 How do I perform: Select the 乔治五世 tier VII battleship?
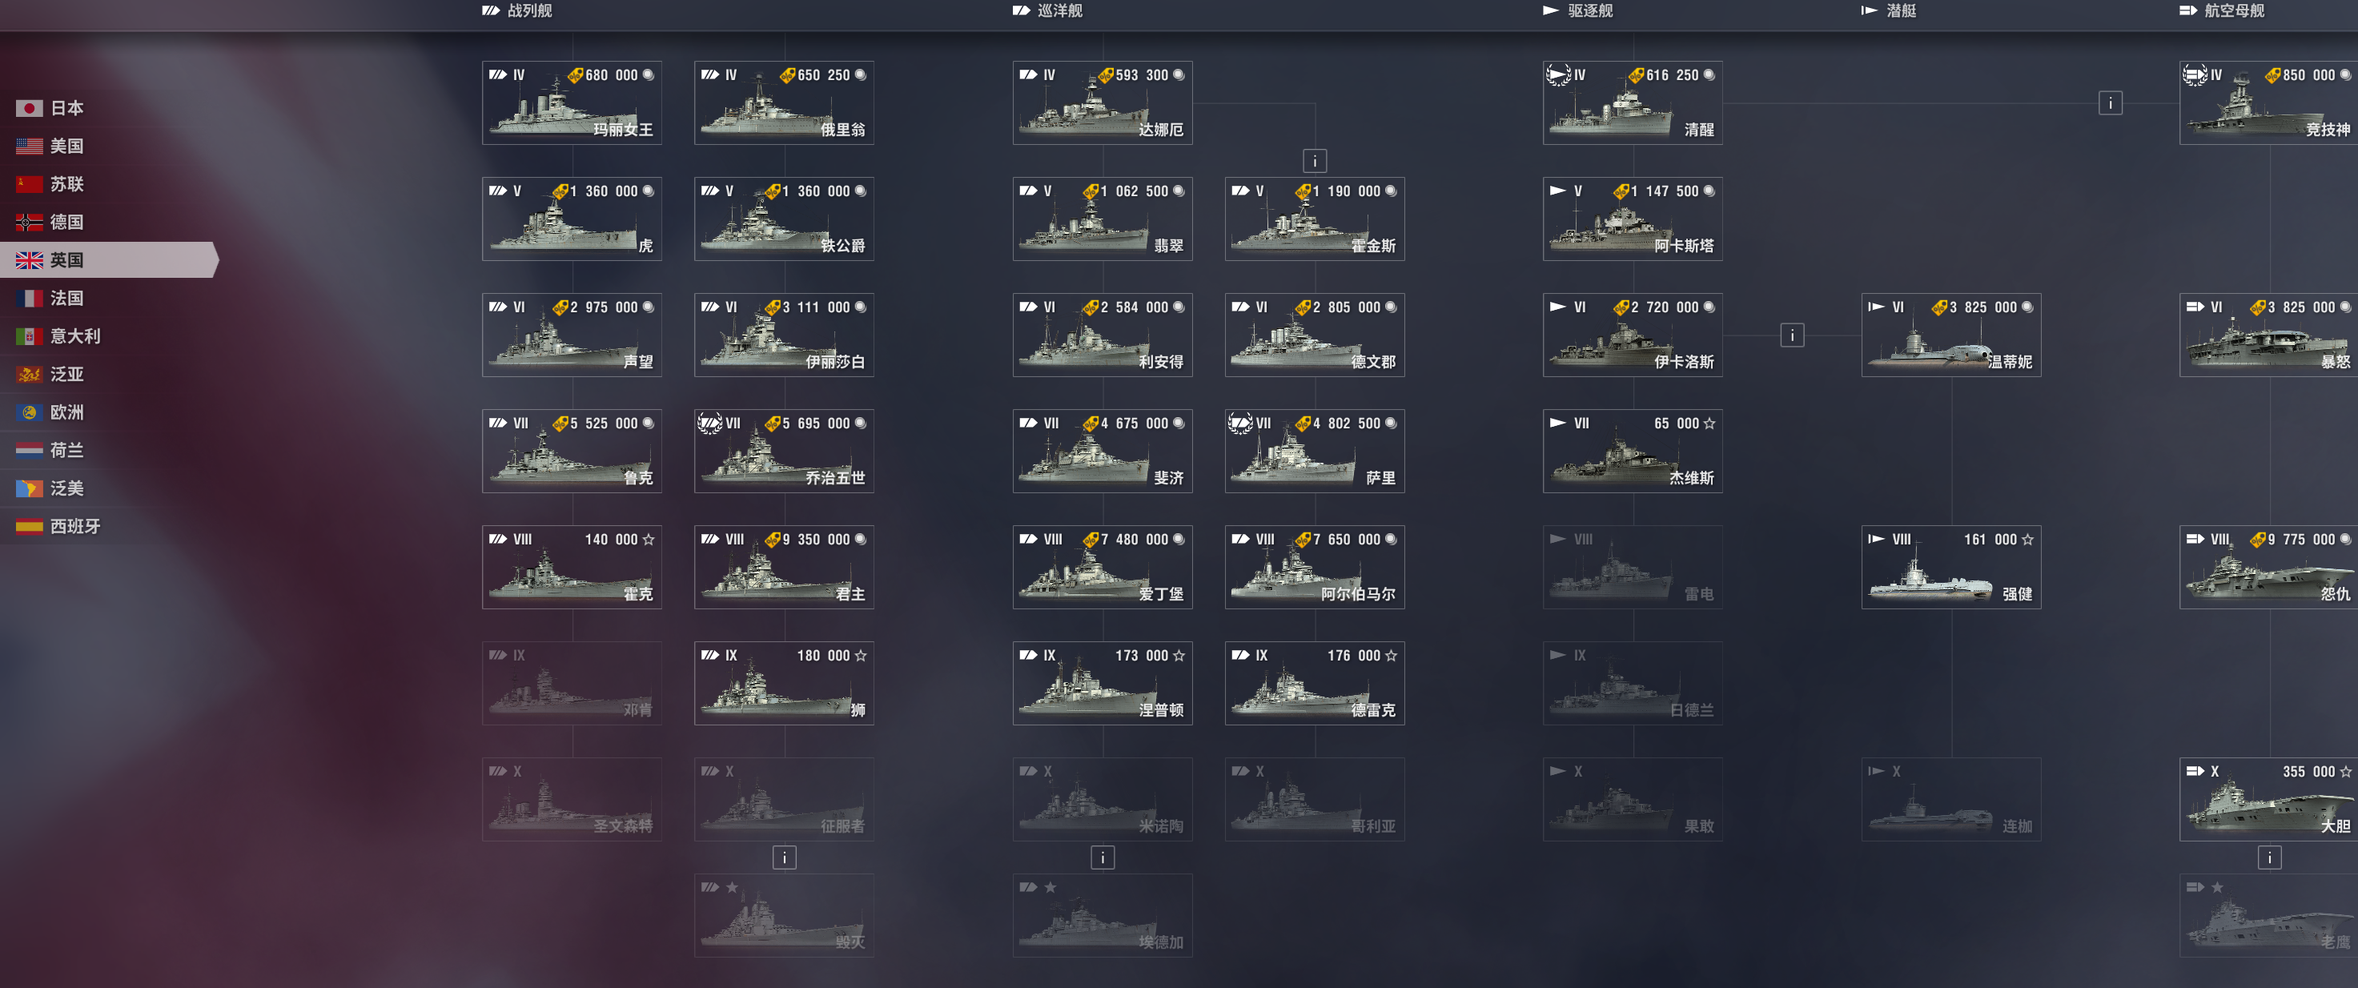[785, 452]
